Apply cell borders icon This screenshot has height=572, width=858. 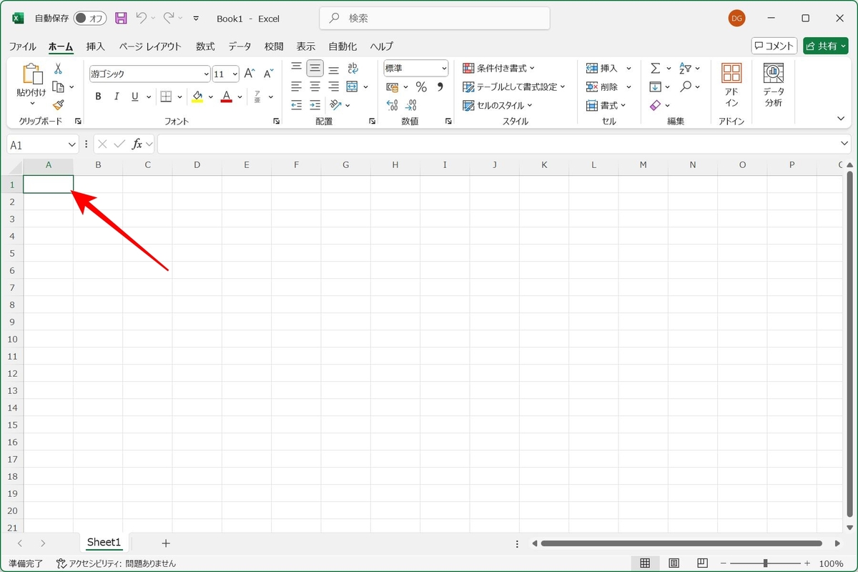click(x=166, y=97)
